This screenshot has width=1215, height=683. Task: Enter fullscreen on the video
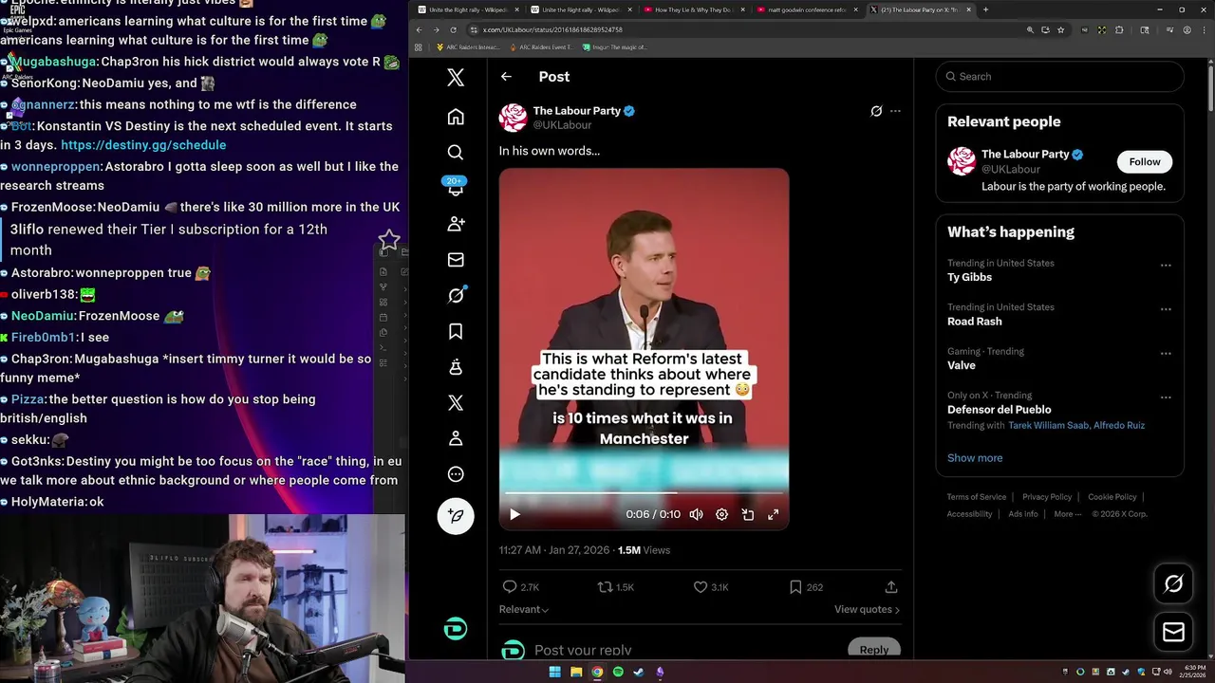pos(774,514)
